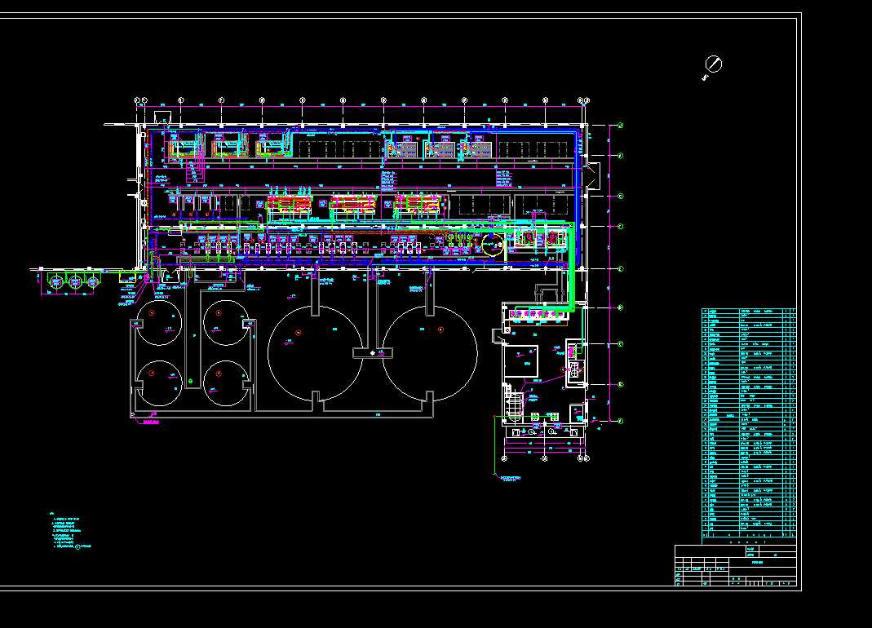Click the north arrow compass symbol

click(x=712, y=65)
